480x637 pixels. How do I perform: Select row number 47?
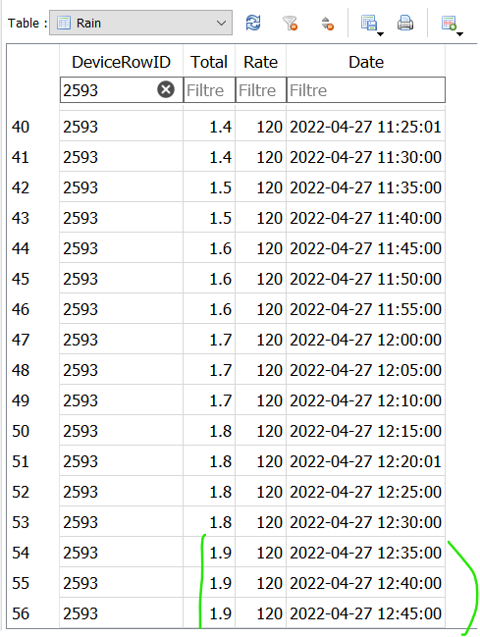21,340
